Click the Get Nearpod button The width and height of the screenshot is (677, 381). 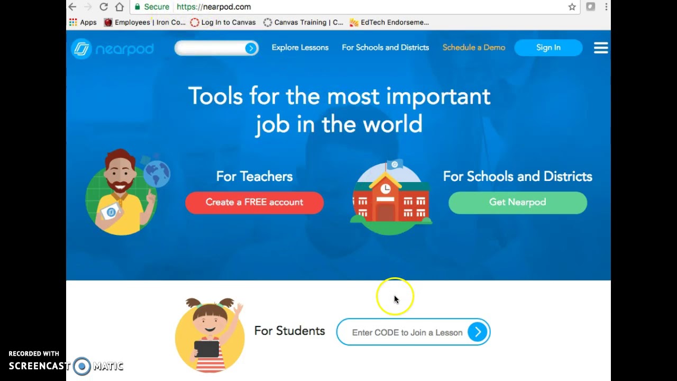(x=518, y=203)
